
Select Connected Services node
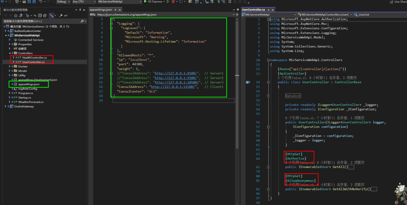pos(31,40)
